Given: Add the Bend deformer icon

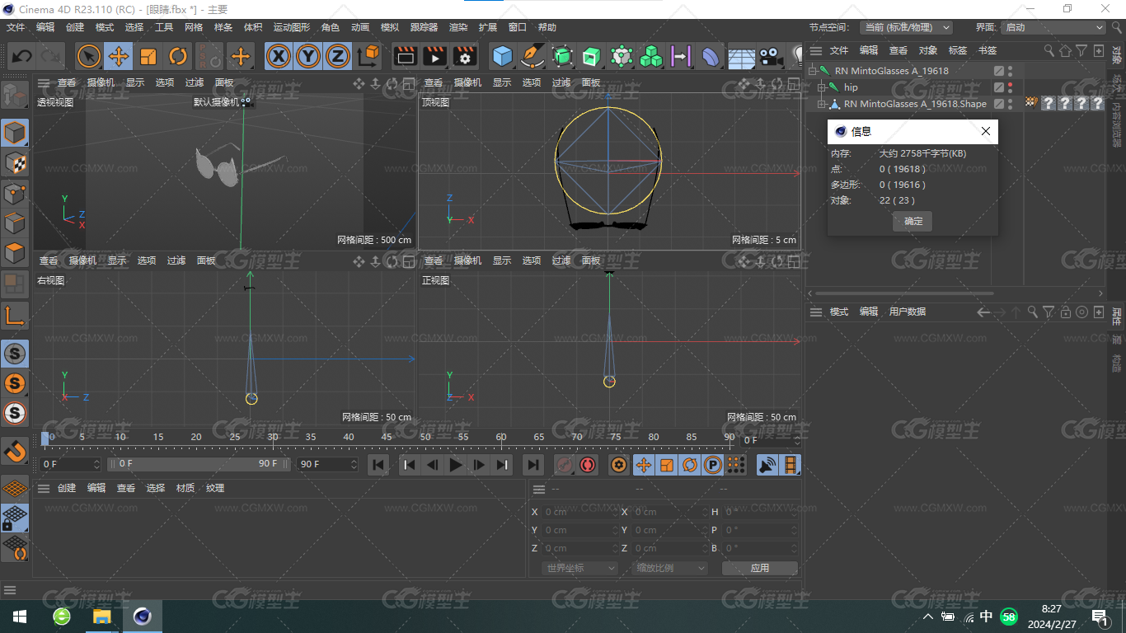Looking at the screenshot, I should pyautogui.click(x=711, y=56).
